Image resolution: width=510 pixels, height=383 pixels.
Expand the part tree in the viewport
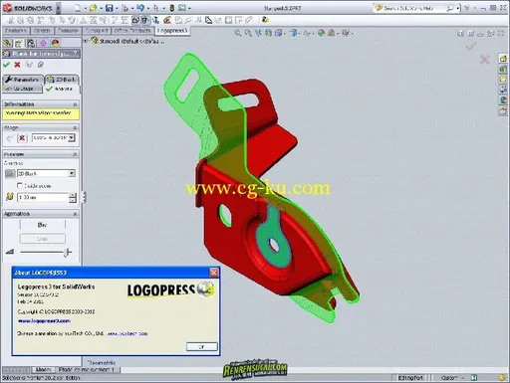86,41
